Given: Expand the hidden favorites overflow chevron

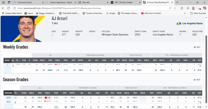Looking at the screenshot, I should pyautogui.click(x=185, y=13).
